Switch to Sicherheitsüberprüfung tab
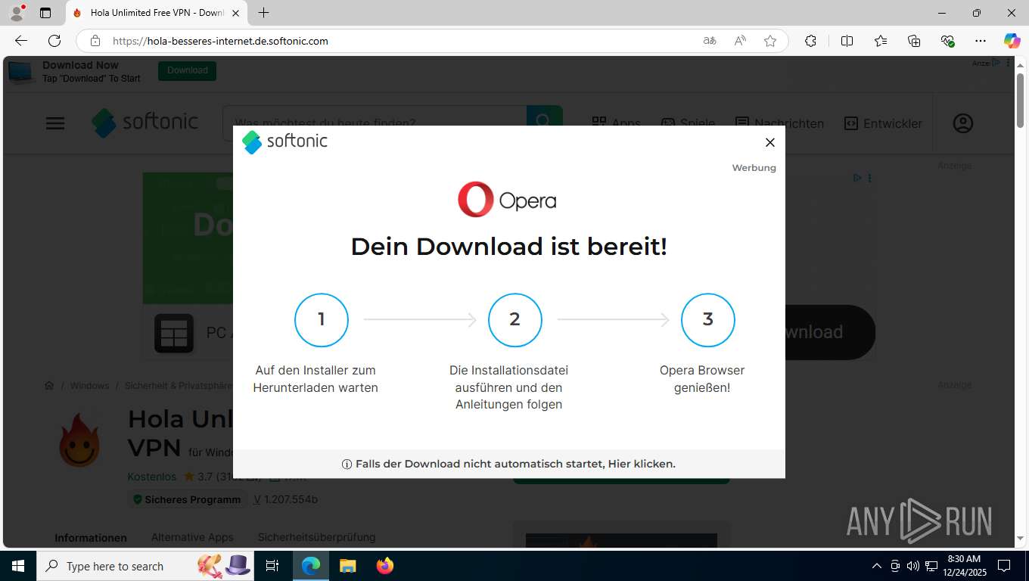This screenshot has width=1029, height=581. (316, 537)
